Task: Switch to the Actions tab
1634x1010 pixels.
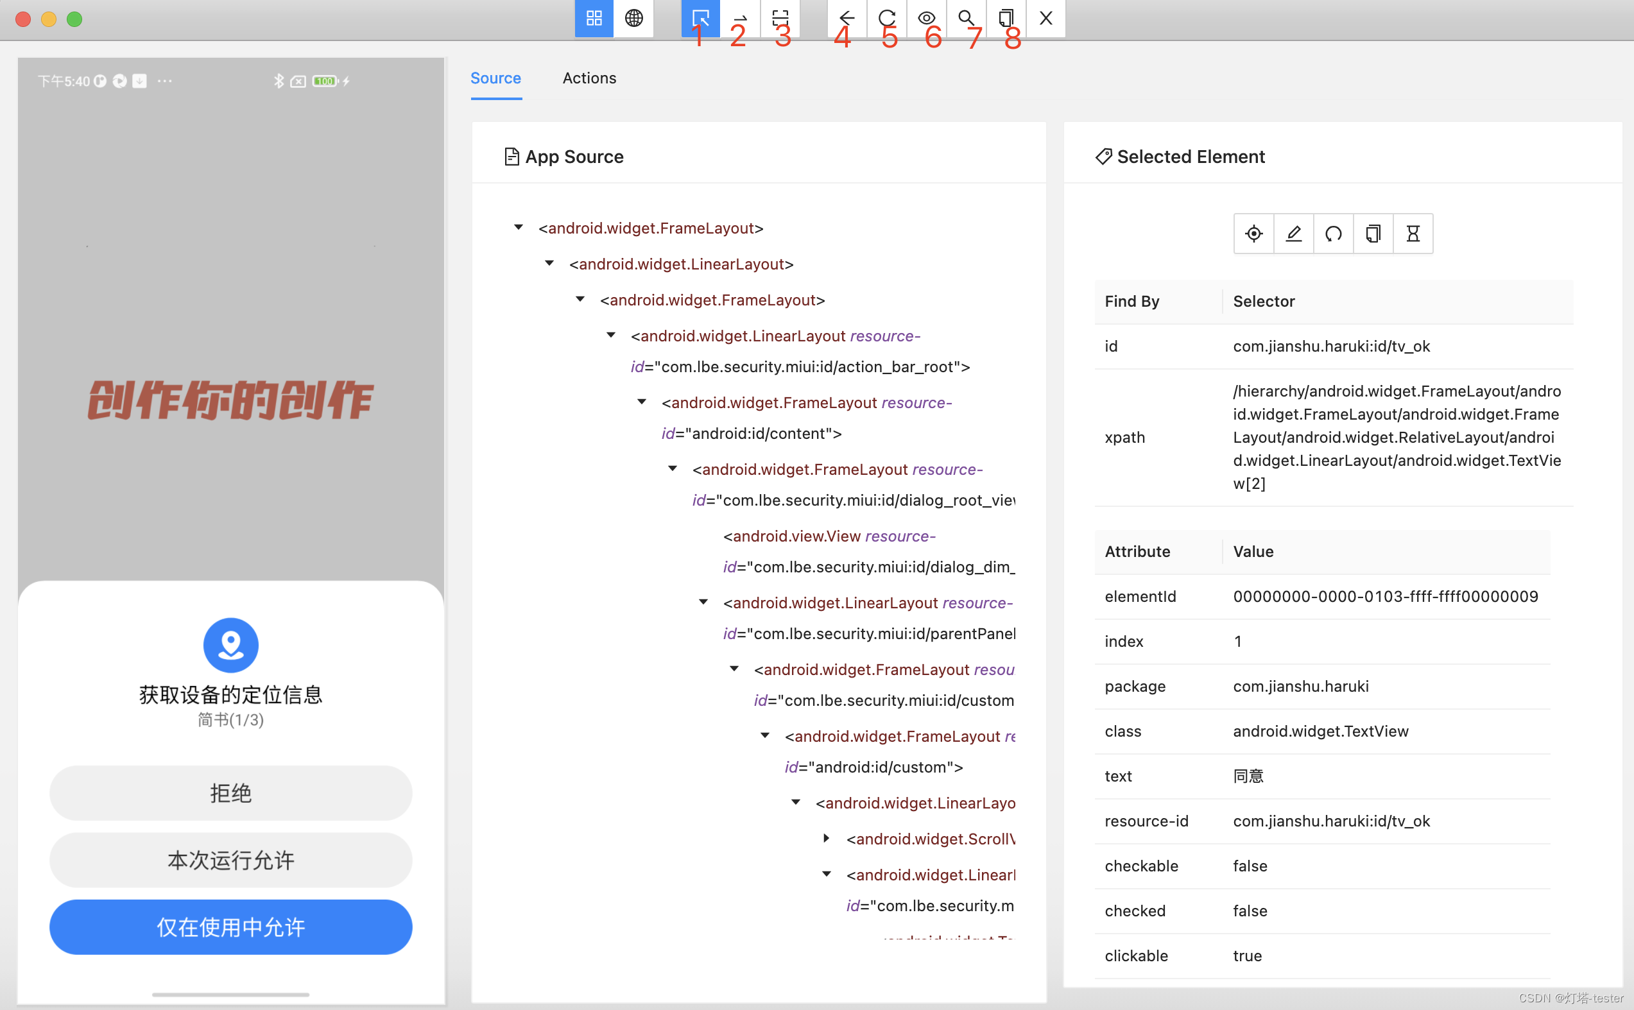Action: click(589, 78)
